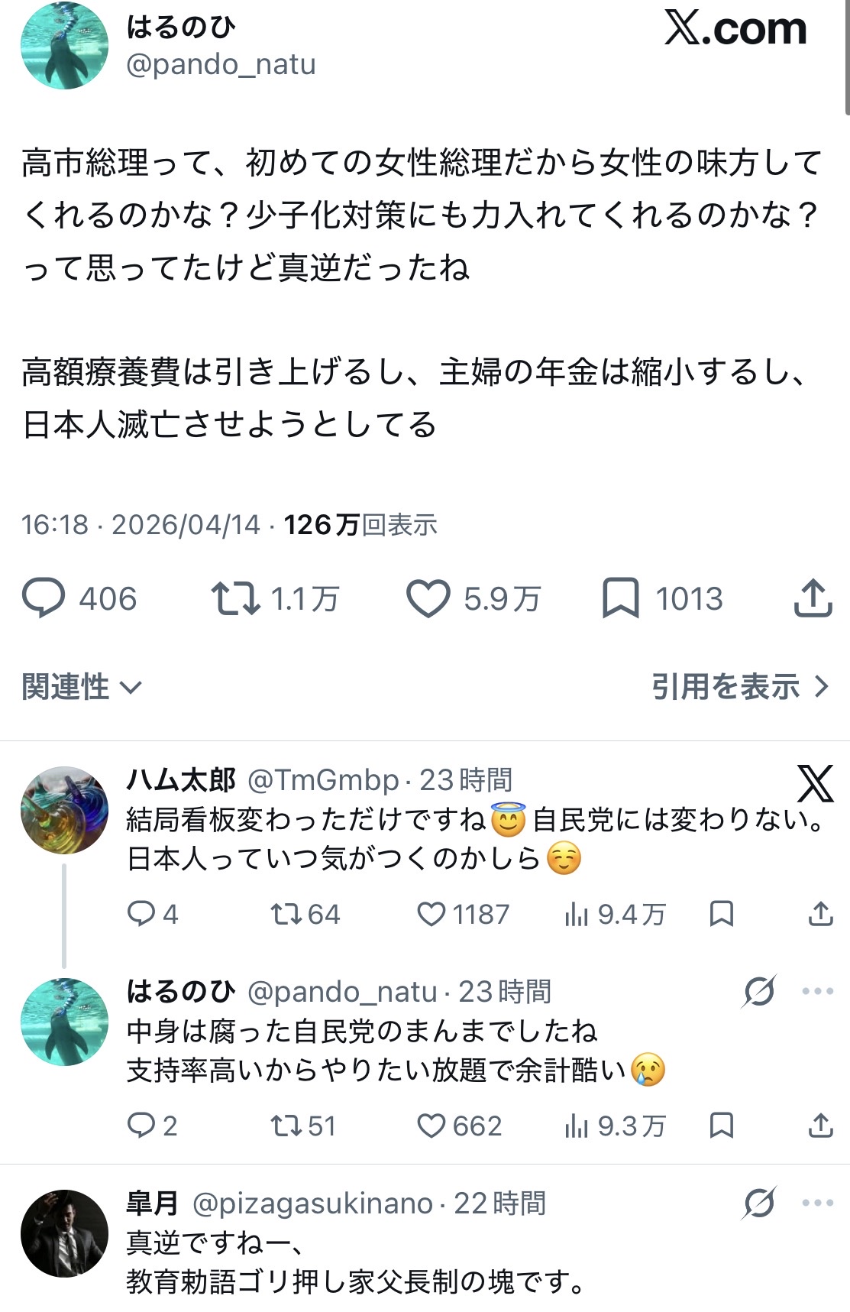The height and width of the screenshot is (1312, 850).
Task: Share the main post
Action: (813, 598)
